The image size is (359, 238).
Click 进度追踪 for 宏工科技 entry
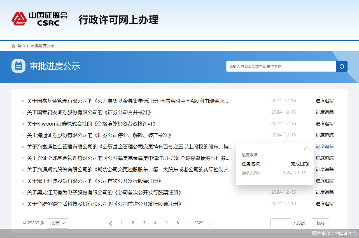pyautogui.click(x=325, y=181)
